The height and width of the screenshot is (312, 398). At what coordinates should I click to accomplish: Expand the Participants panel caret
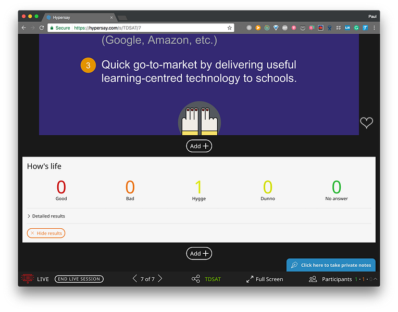(376, 279)
